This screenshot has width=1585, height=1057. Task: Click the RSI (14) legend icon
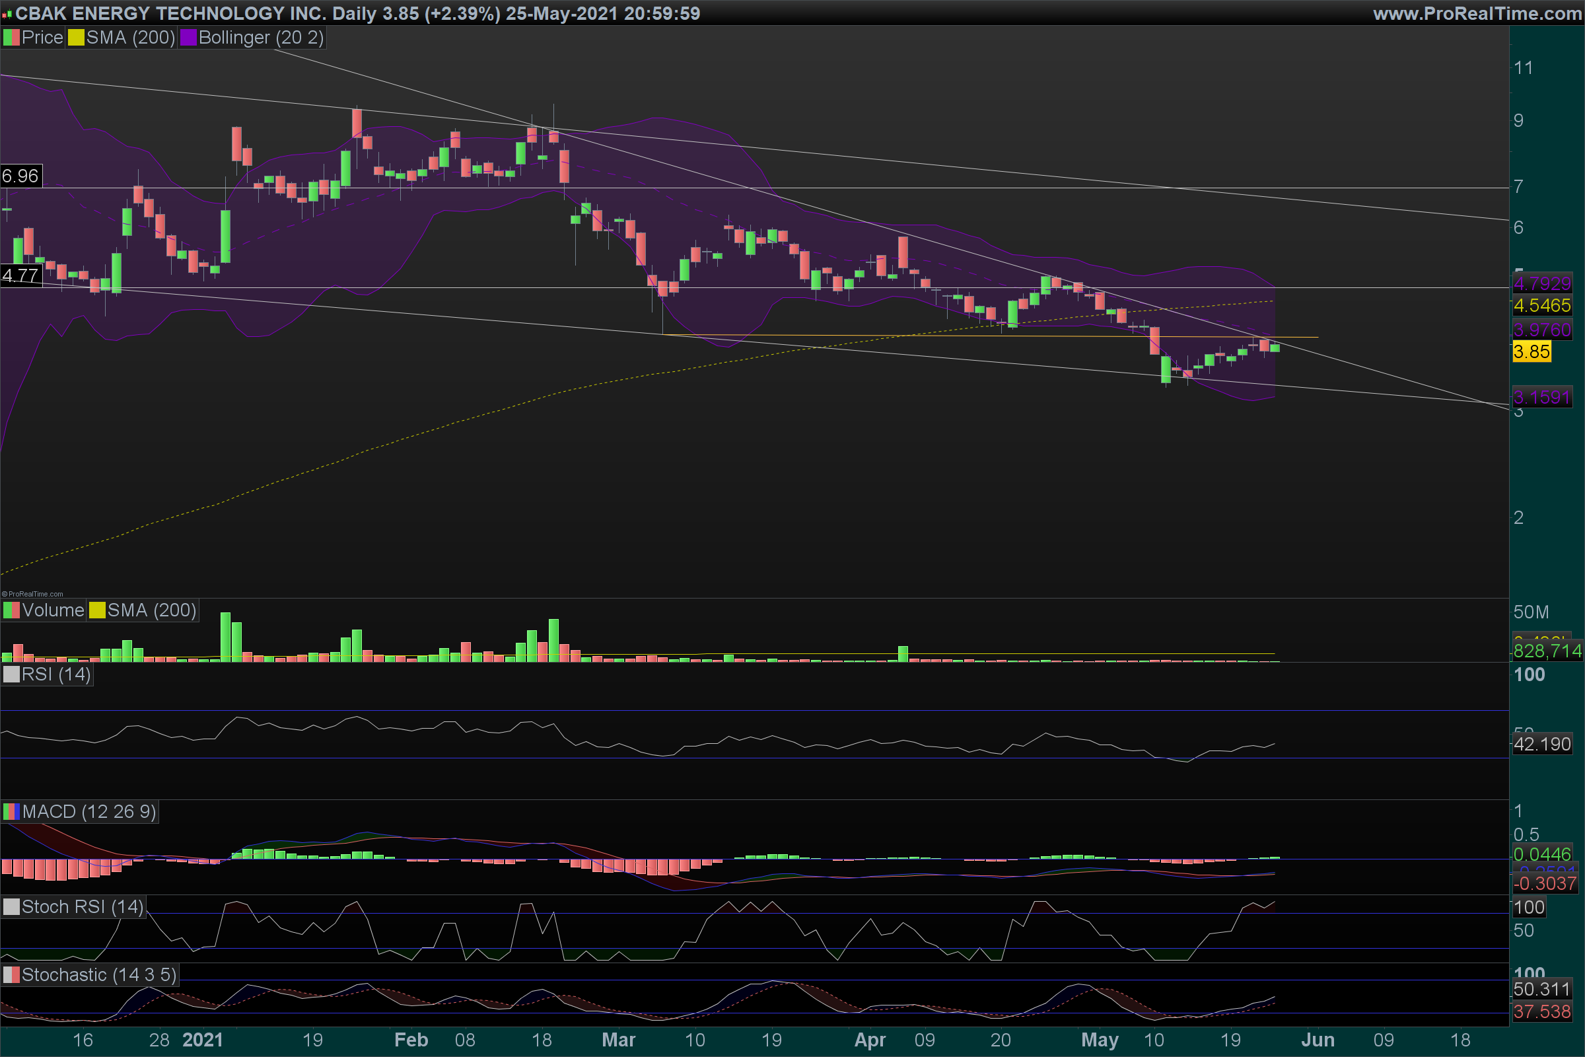pyautogui.click(x=11, y=674)
